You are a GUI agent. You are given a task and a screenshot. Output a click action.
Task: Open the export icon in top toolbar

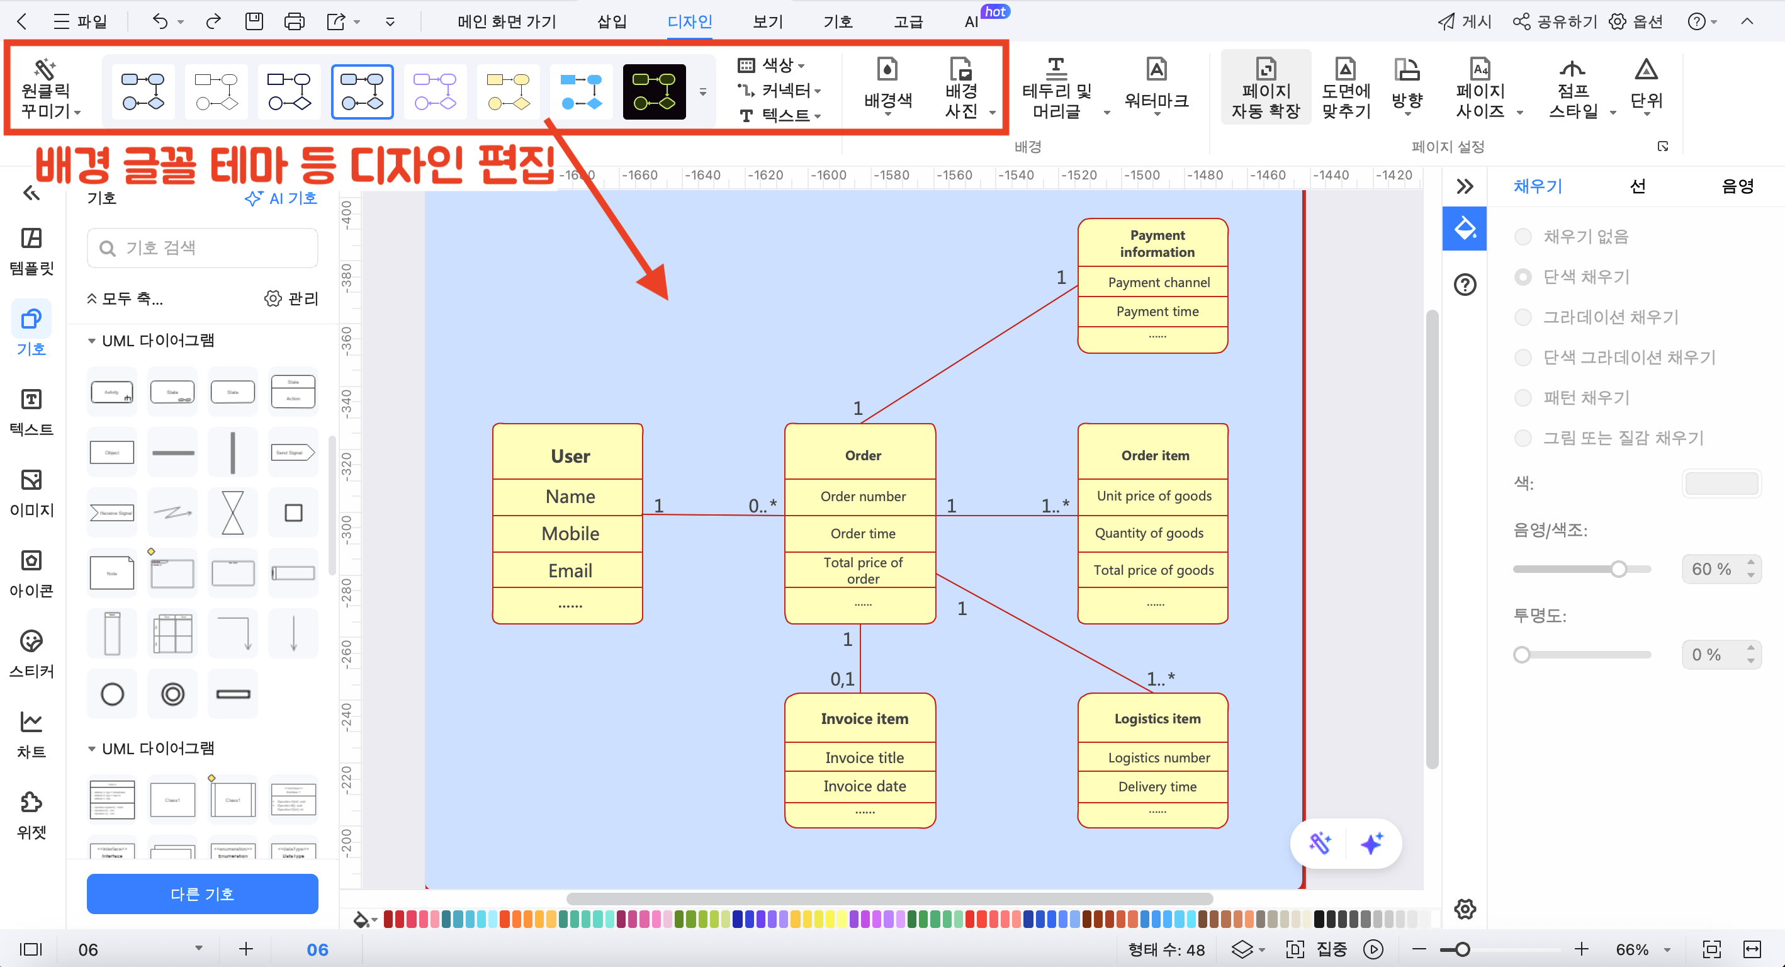[336, 21]
